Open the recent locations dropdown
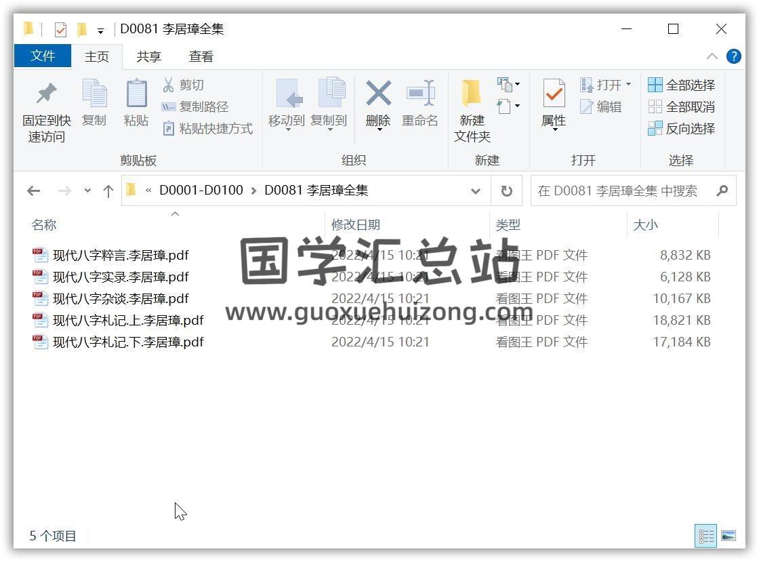The height and width of the screenshot is (562, 759). [87, 190]
